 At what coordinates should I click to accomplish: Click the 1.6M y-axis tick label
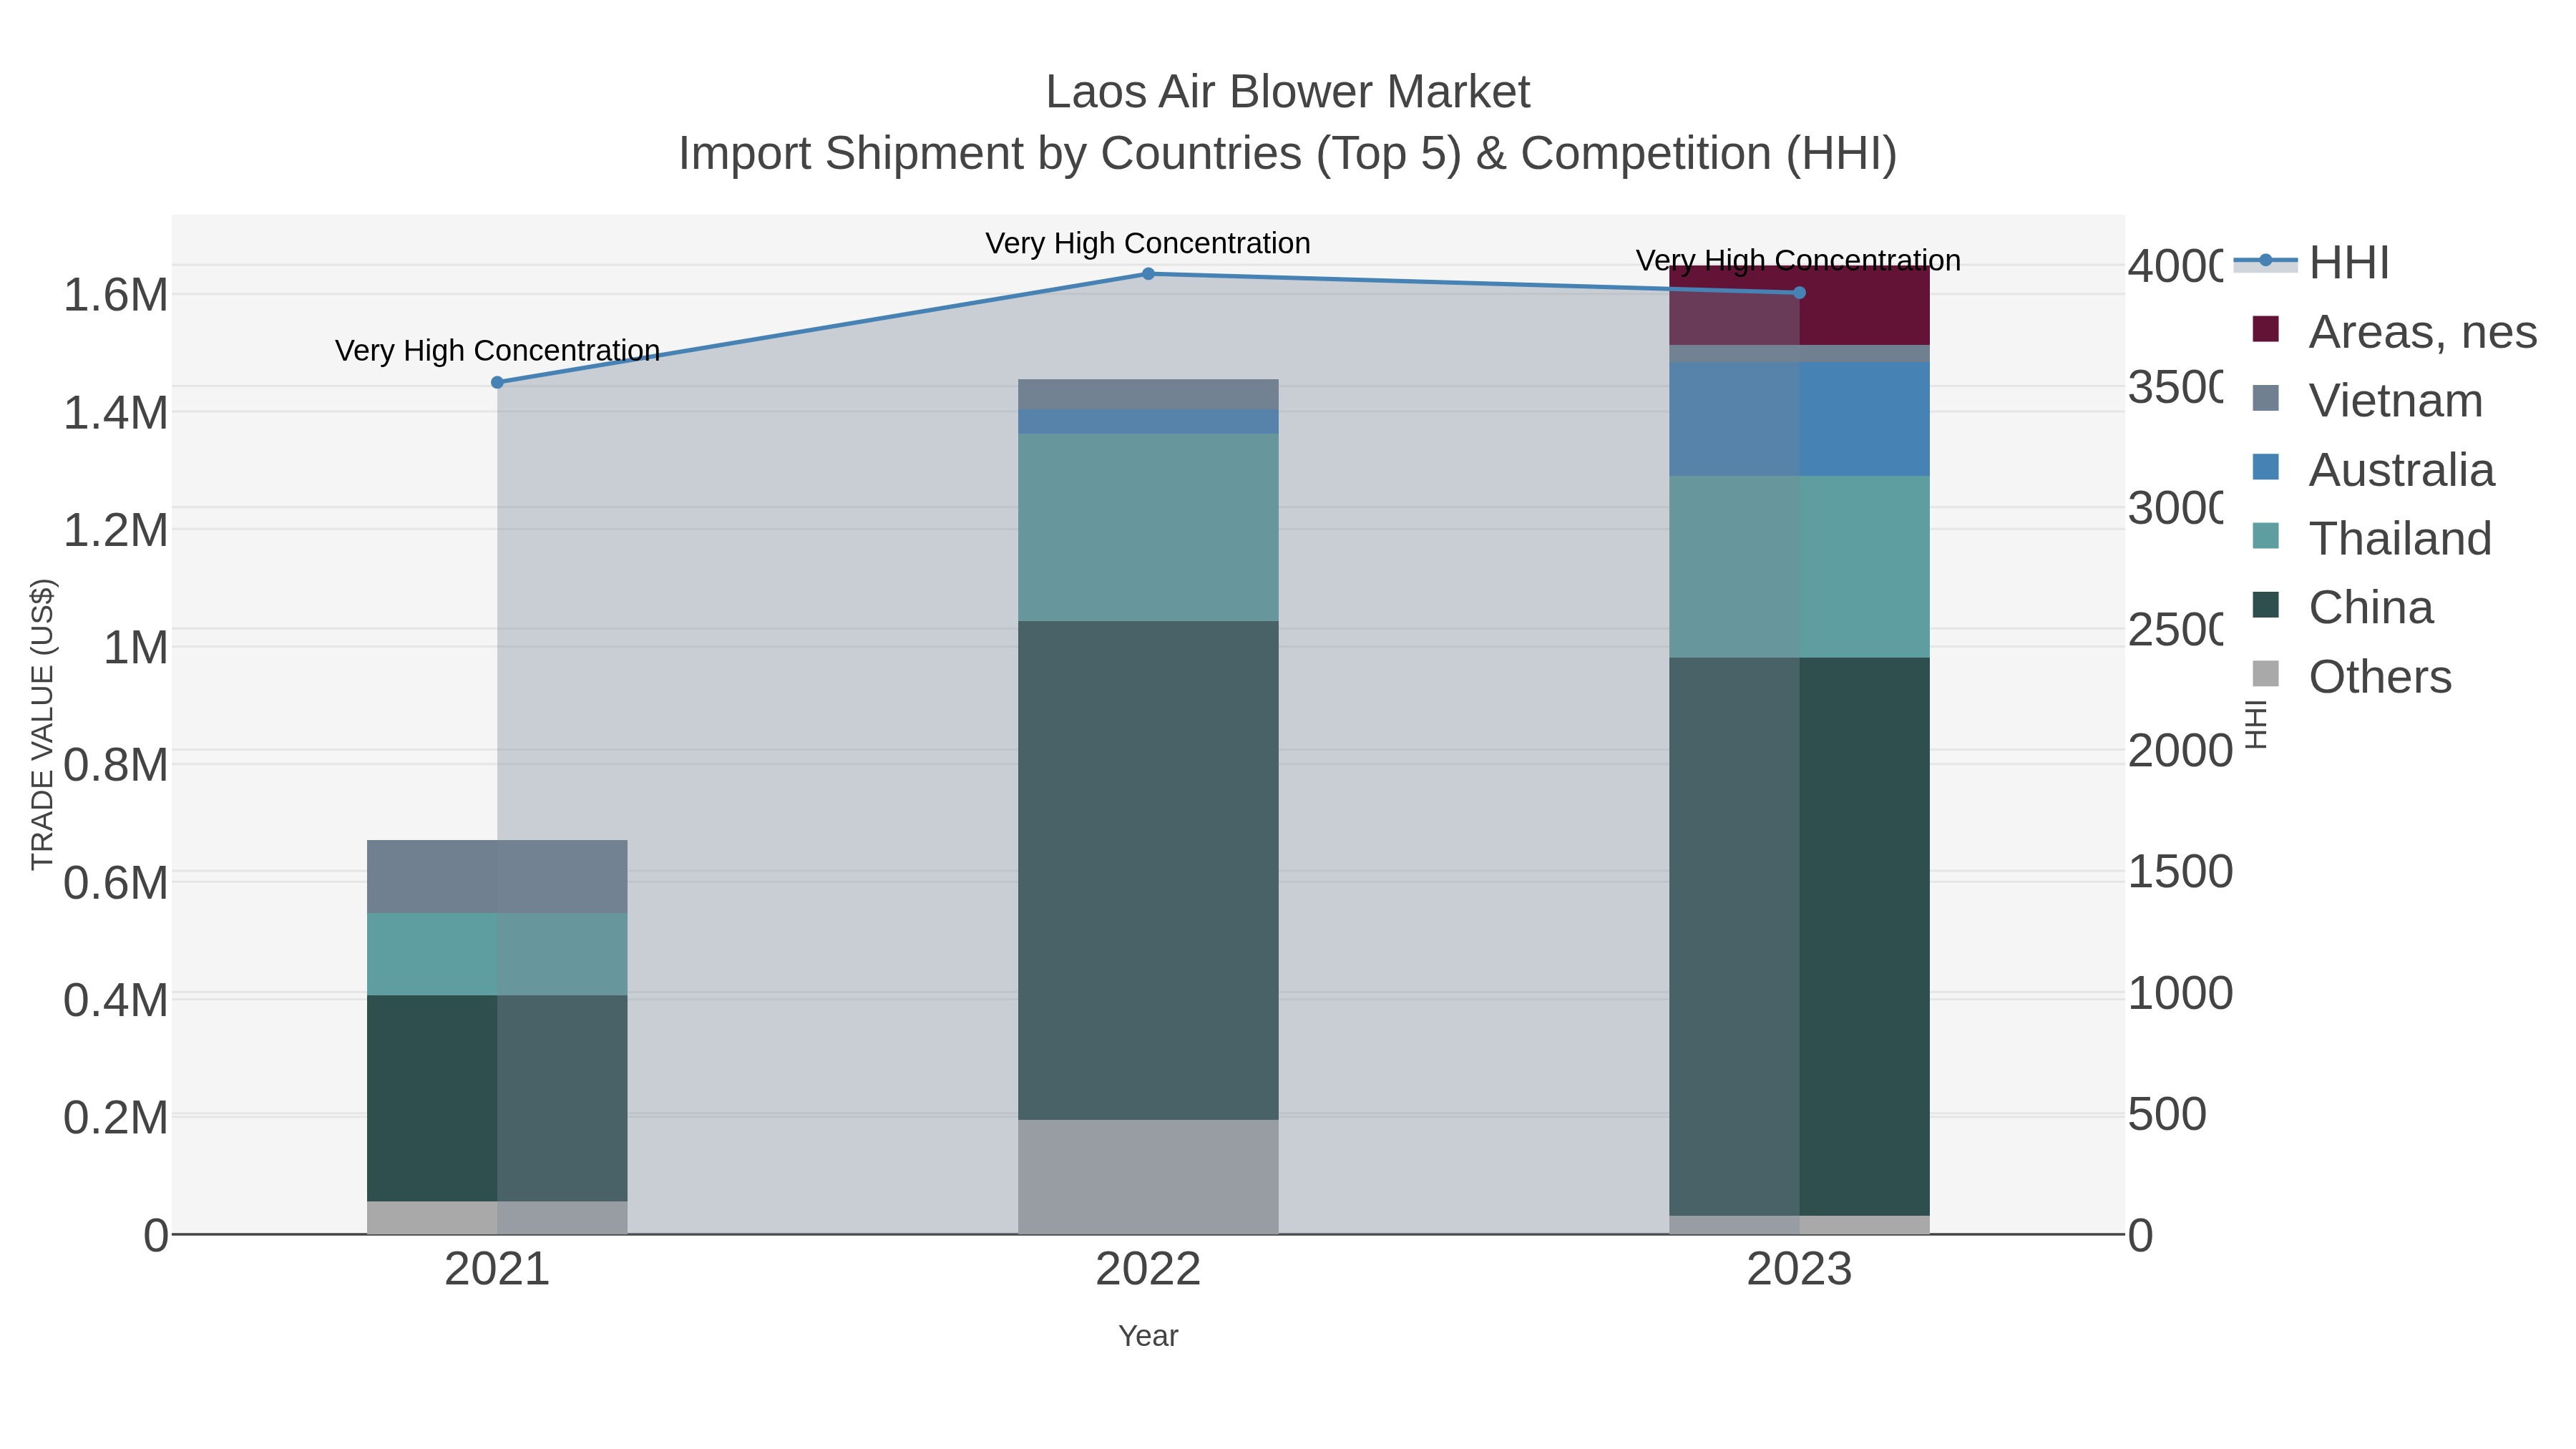click(116, 295)
